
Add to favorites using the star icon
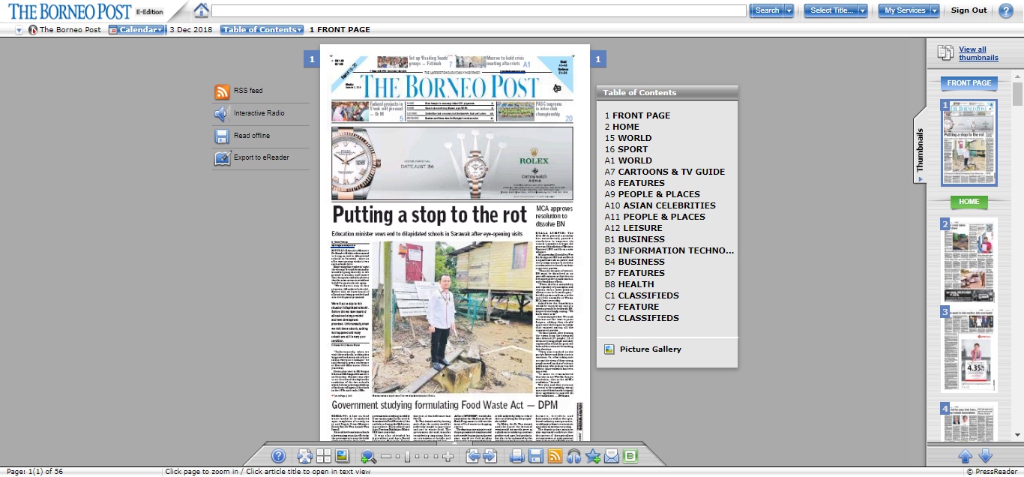(593, 455)
